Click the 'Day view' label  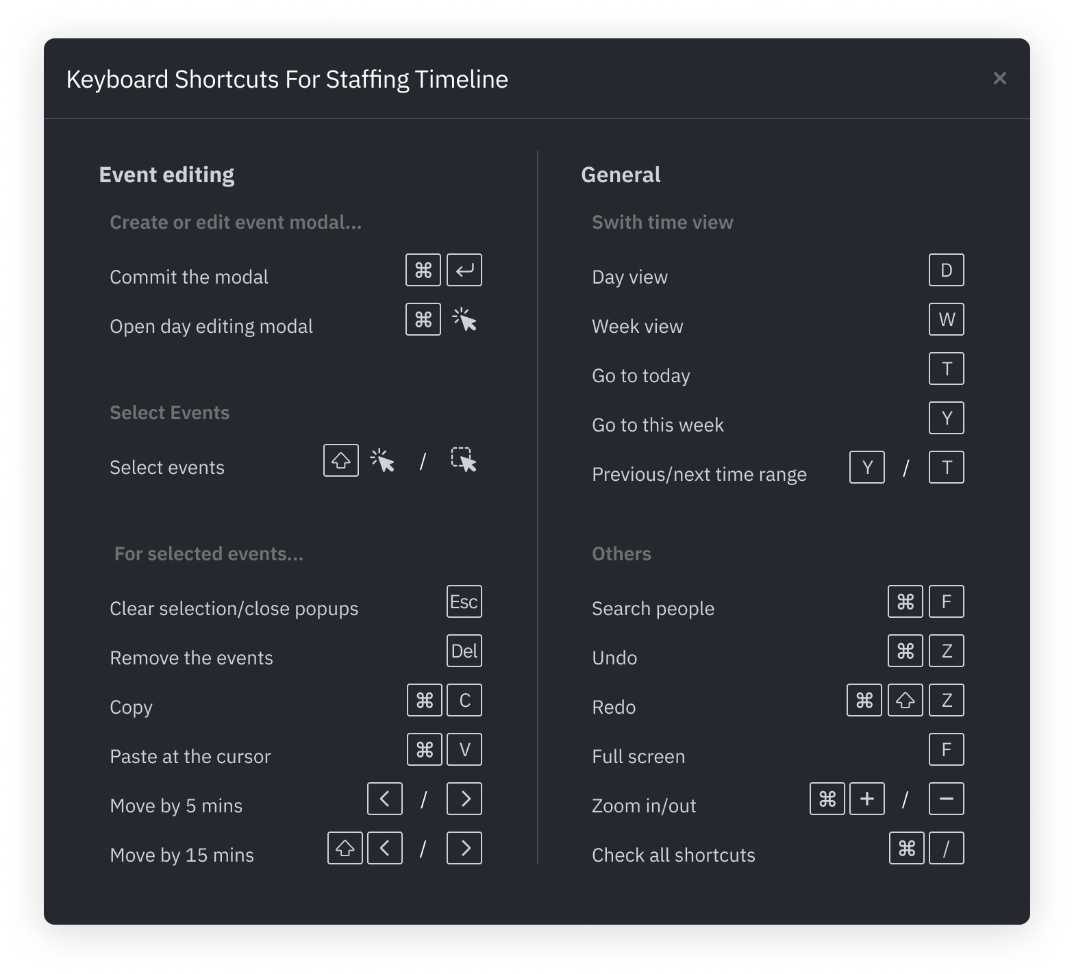(629, 277)
